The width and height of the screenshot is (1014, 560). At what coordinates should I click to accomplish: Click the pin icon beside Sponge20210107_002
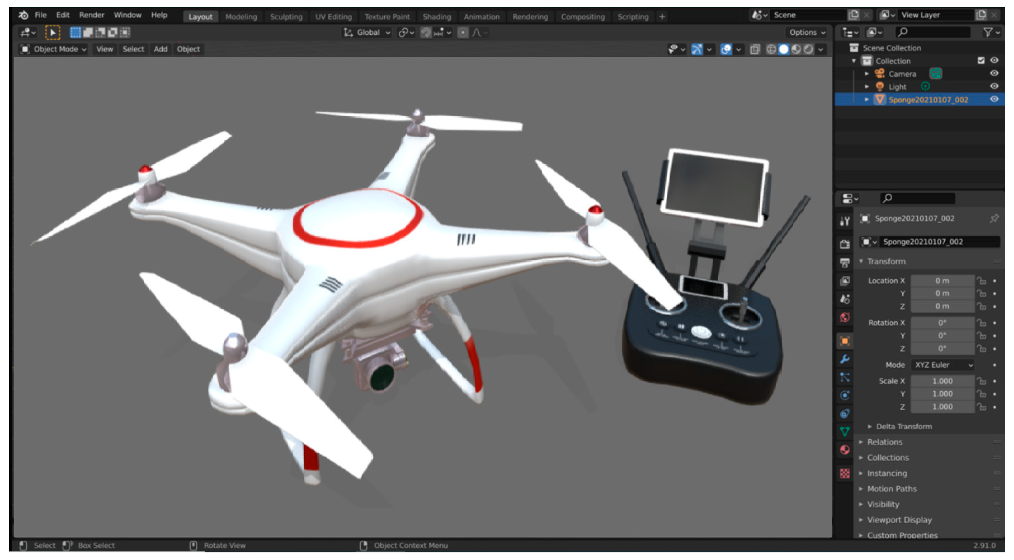(993, 219)
